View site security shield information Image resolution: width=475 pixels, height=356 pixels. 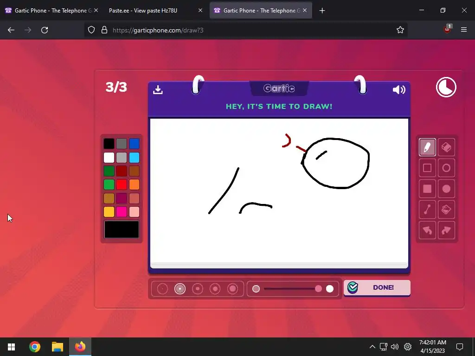91,30
